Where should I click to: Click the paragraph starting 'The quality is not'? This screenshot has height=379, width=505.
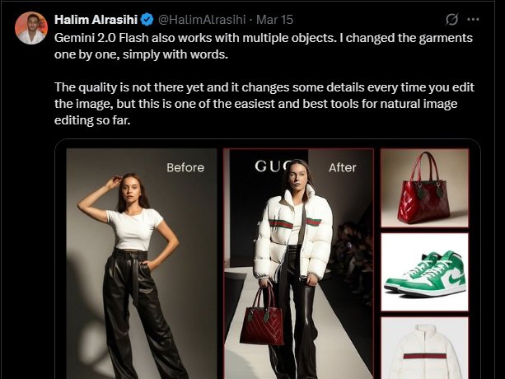[x=264, y=104]
